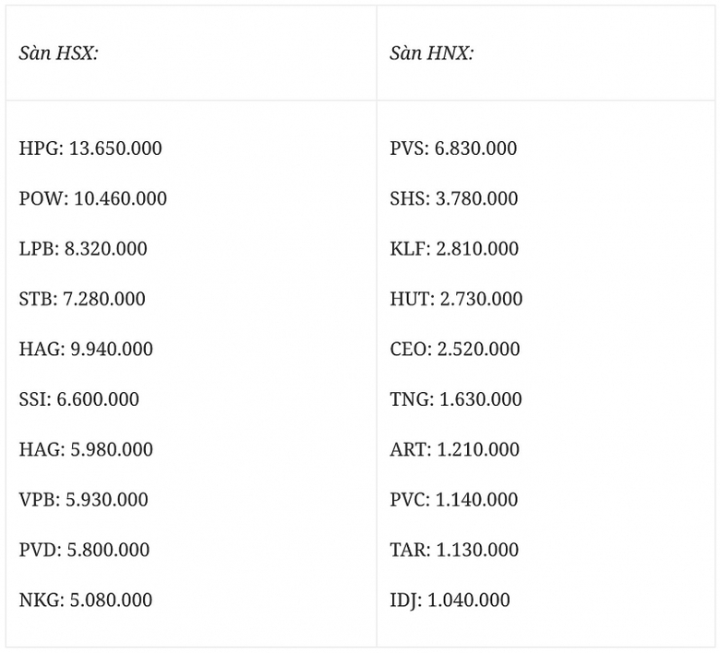Viewport: 720px width, 653px height.
Task: Click the NKG 5.080.000 row
Action: pos(86,600)
